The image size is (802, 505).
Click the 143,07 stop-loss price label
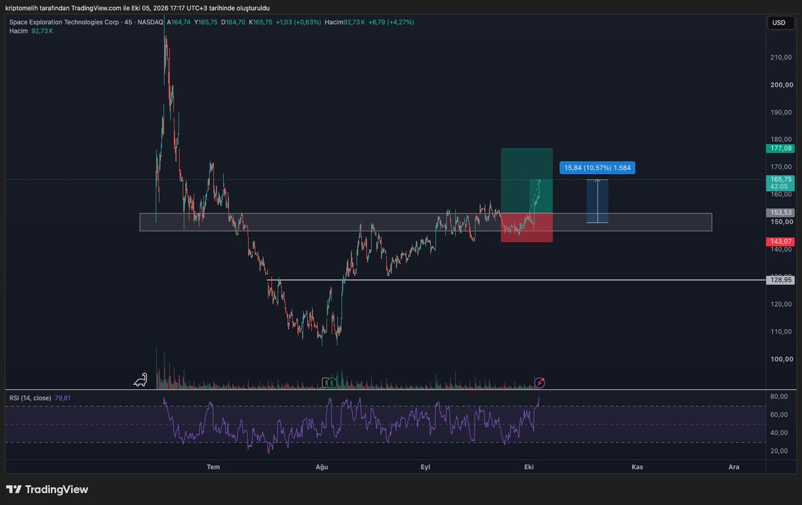coord(779,241)
